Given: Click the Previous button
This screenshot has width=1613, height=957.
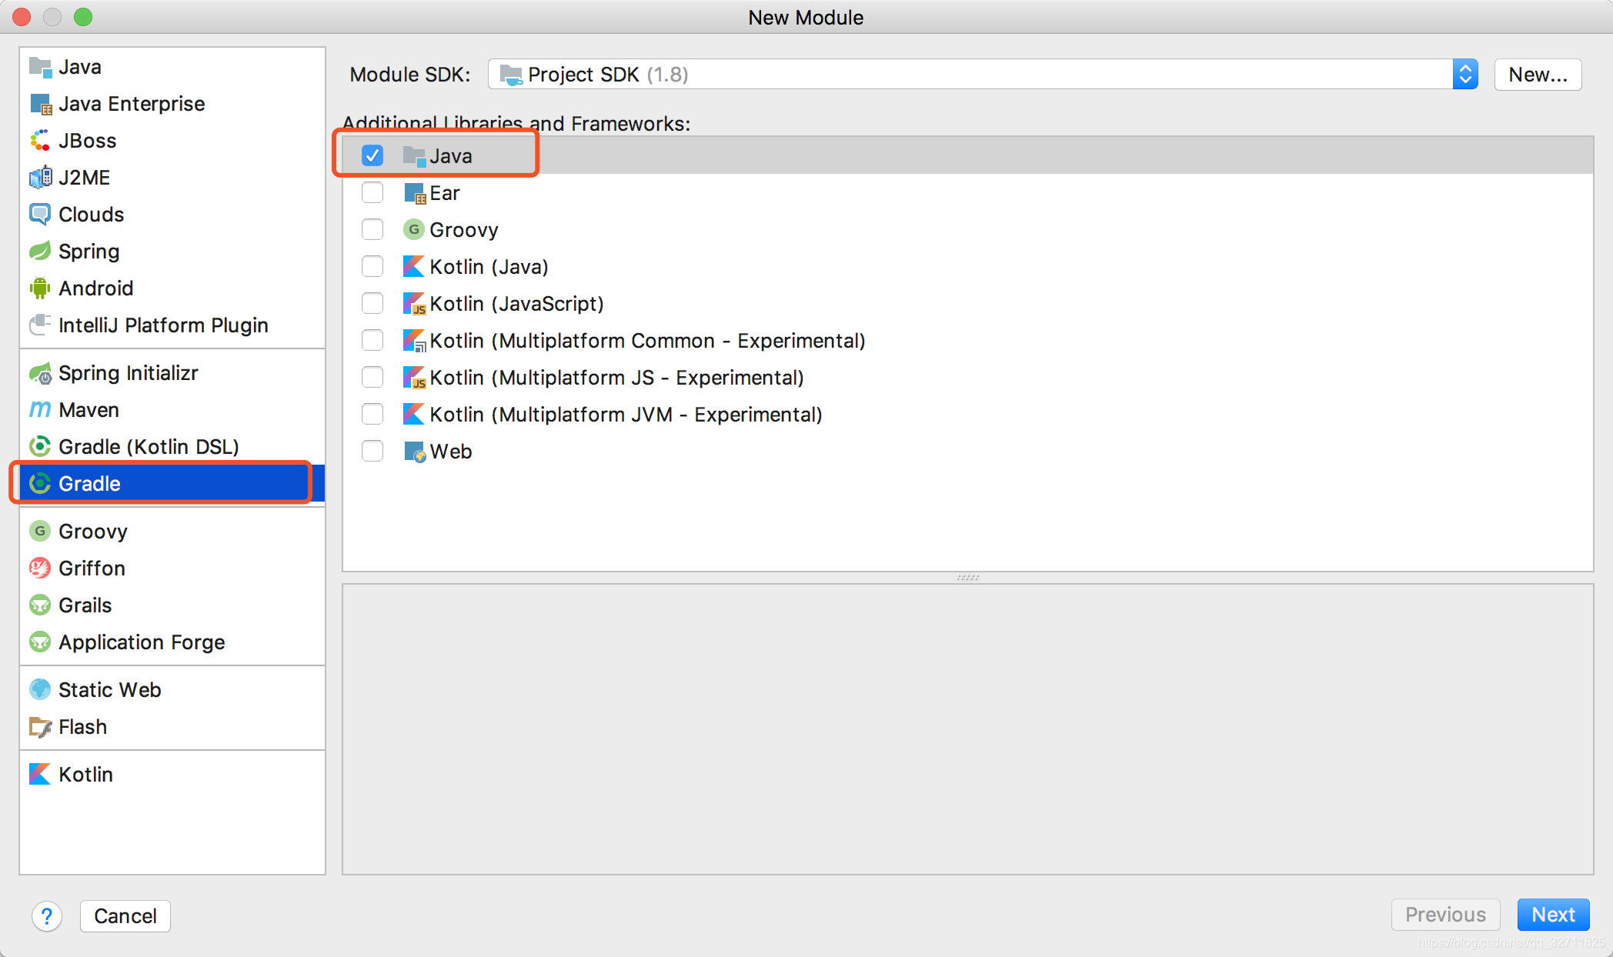Looking at the screenshot, I should coord(1445,915).
